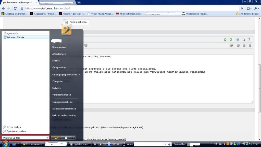The height and width of the screenshot is (147, 261).
Task: Open the 'Accessoires > Hand...' bookmark
Action: pos(43,14)
